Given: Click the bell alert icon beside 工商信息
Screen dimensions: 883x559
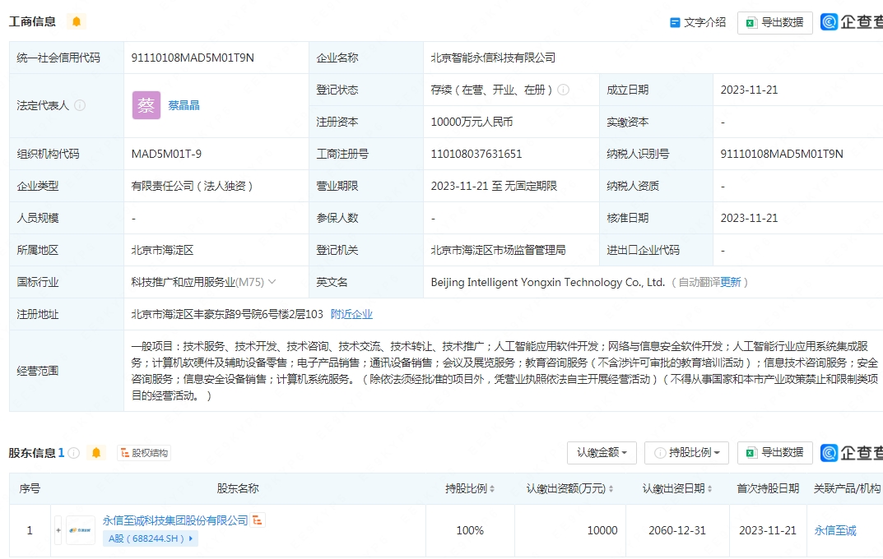Looking at the screenshot, I should [x=77, y=22].
